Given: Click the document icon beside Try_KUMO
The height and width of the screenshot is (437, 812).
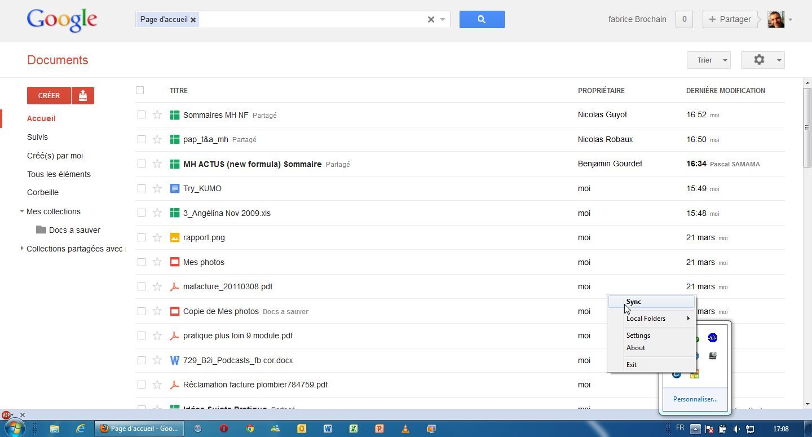Looking at the screenshot, I should click(x=175, y=188).
